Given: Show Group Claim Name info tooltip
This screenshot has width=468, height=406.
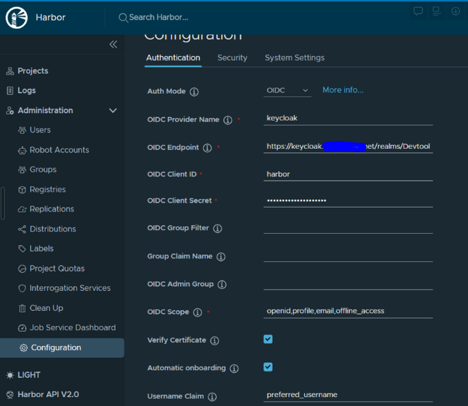Looking at the screenshot, I should pyautogui.click(x=221, y=256).
